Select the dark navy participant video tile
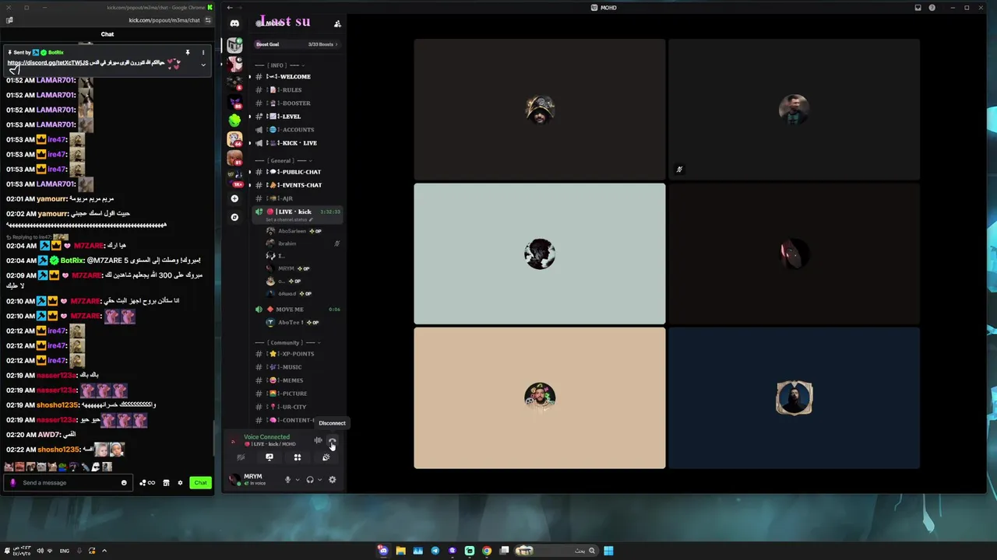The image size is (997, 560). click(794, 397)
